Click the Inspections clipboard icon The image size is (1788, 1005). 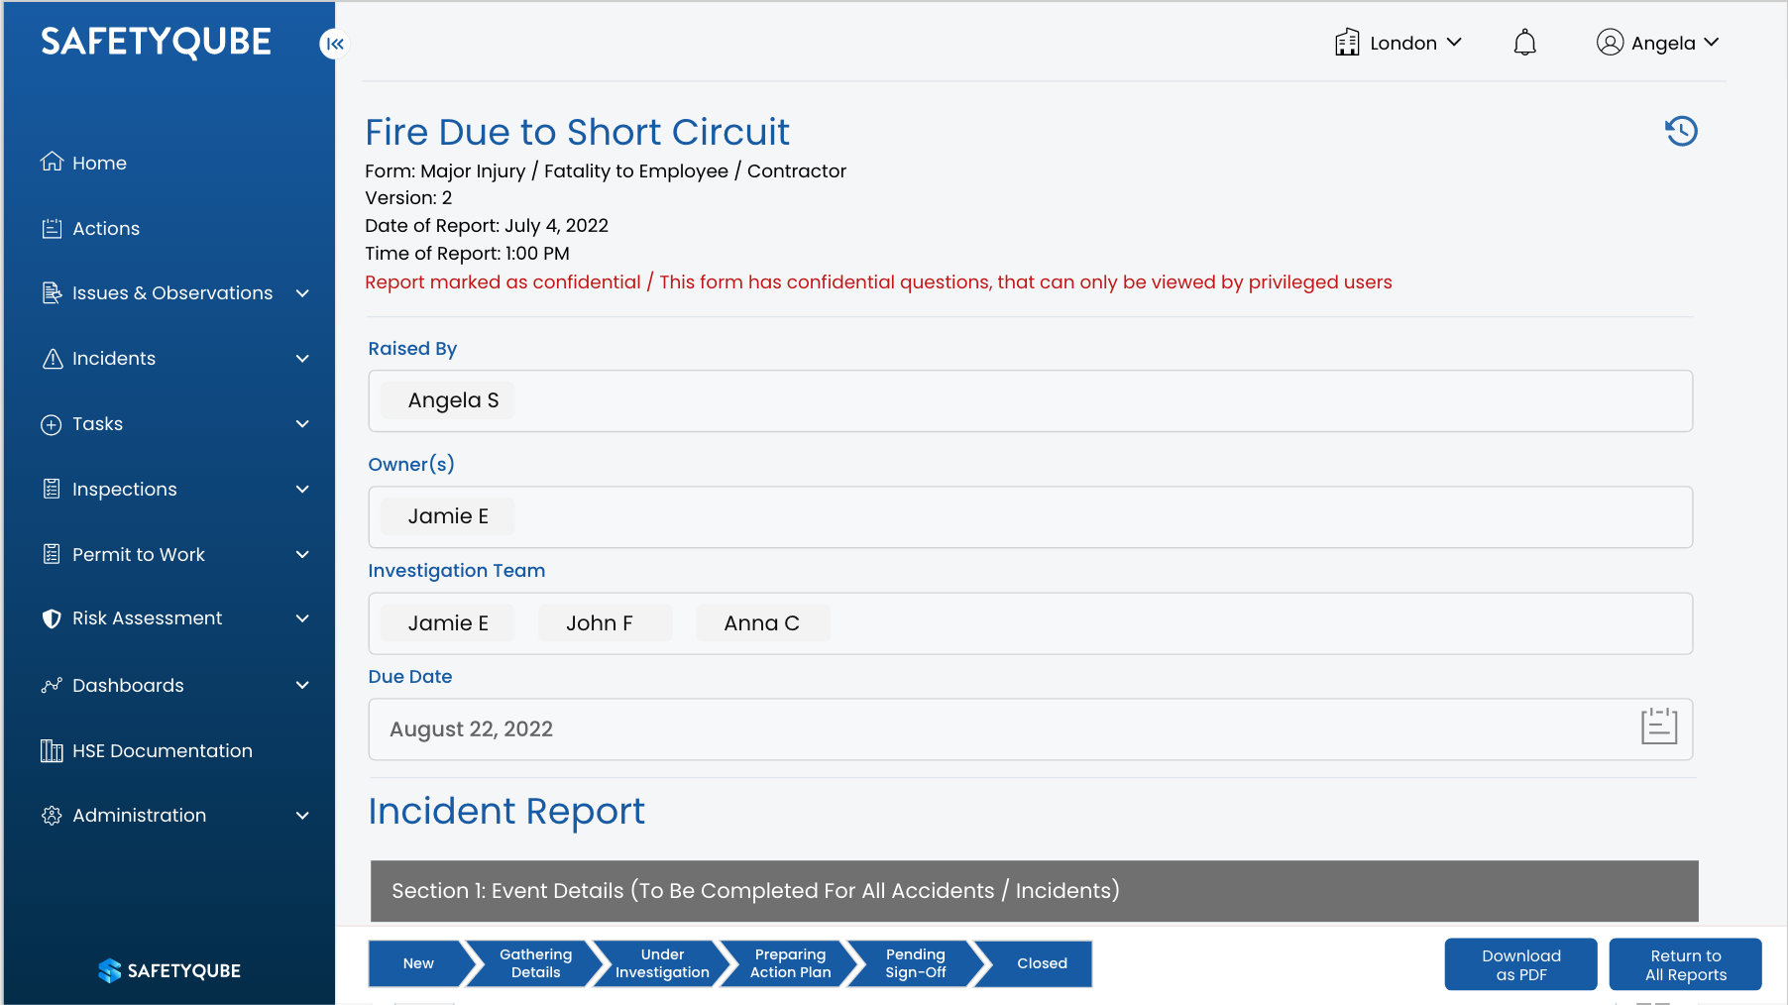[53, 490]
